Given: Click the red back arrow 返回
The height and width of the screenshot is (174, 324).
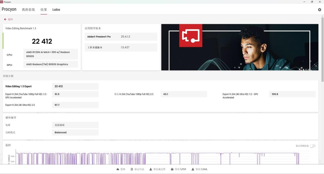Looking at the screenshot, I should click(x=5, y=19).
